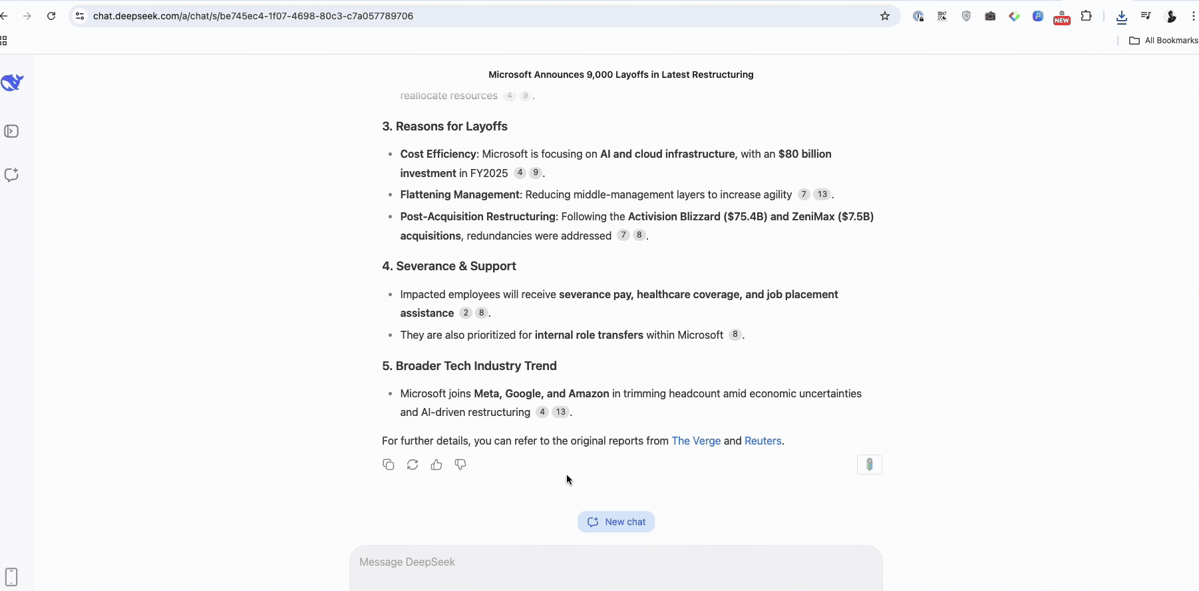
Task: Open the Extensions puzzle menu
Action: coord(1086,16)
